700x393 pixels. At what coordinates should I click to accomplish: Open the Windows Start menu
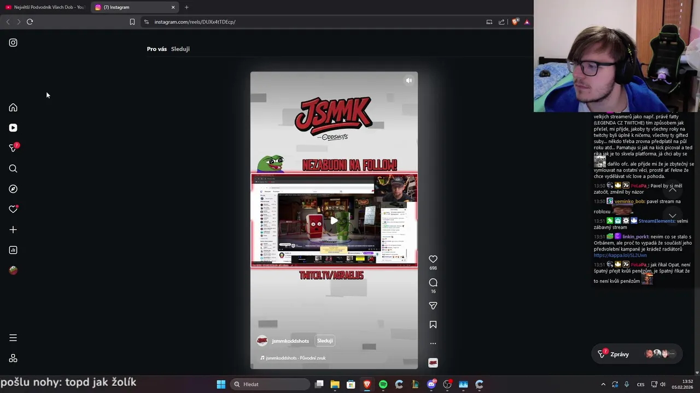[x=221, y=384]
